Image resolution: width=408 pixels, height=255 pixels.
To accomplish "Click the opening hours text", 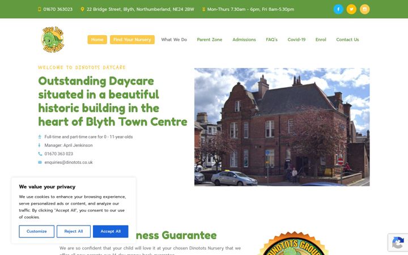I will tap(250, 9).
